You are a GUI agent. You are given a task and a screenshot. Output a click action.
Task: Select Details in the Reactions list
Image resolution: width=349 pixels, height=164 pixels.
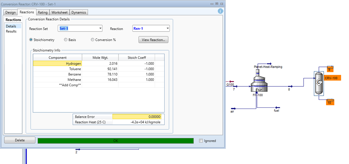pos(13,26)
